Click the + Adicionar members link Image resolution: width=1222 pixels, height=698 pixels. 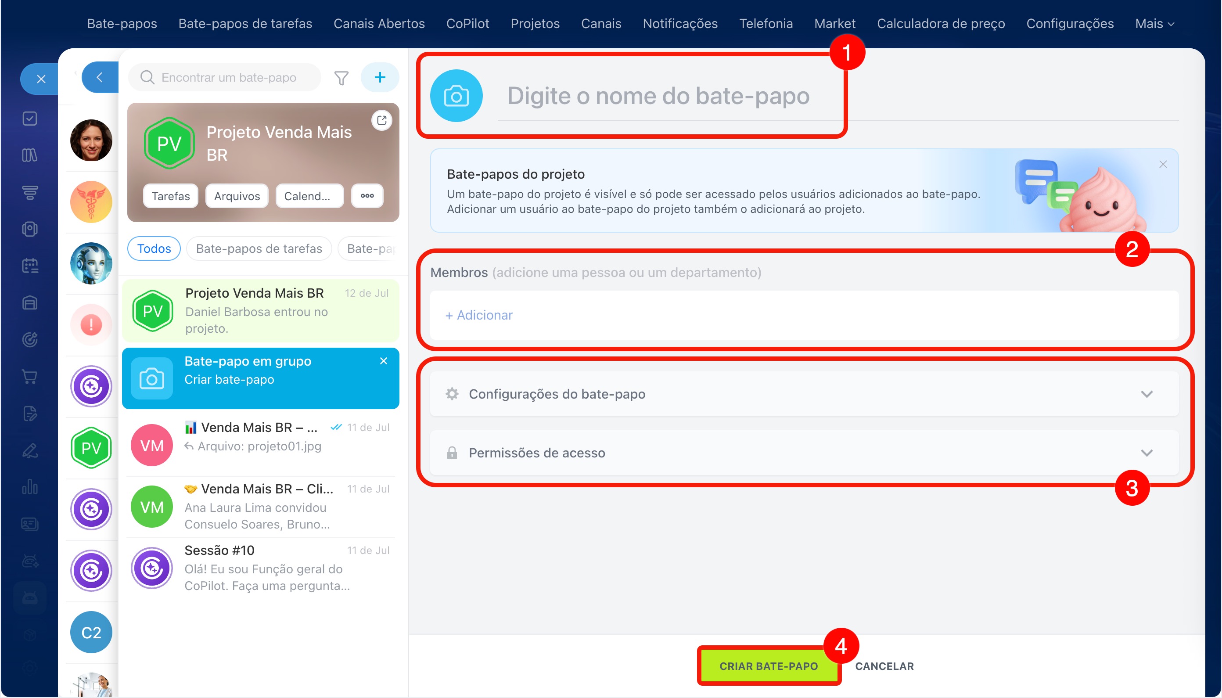pyautogui.click(x=479, y=315)
